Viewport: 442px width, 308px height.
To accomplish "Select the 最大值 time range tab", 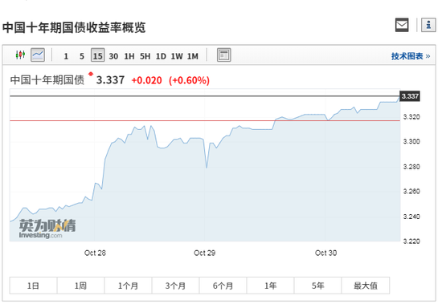I will point(366,286).
